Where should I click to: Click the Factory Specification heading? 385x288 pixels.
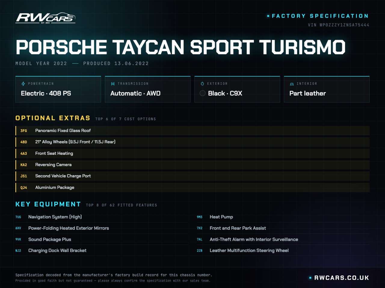click(x=320, y=16)
